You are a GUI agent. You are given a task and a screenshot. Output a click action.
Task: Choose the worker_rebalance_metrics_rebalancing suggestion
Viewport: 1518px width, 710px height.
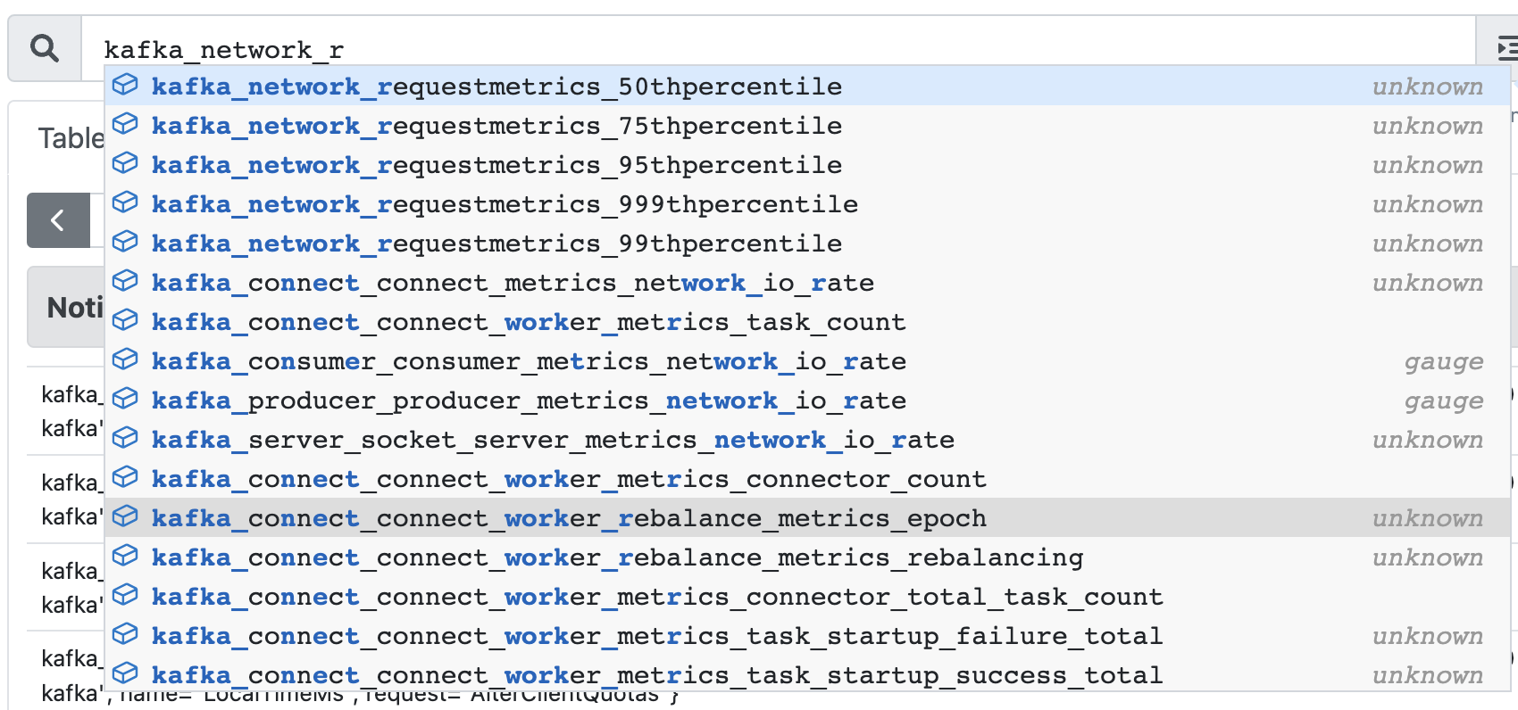[x=807, y=557]
